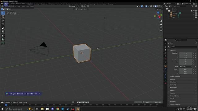Viewport: 198px width, 111px height.
Task: Hide the Camera in the outliner viewport
Action: [x=194, y=13]
